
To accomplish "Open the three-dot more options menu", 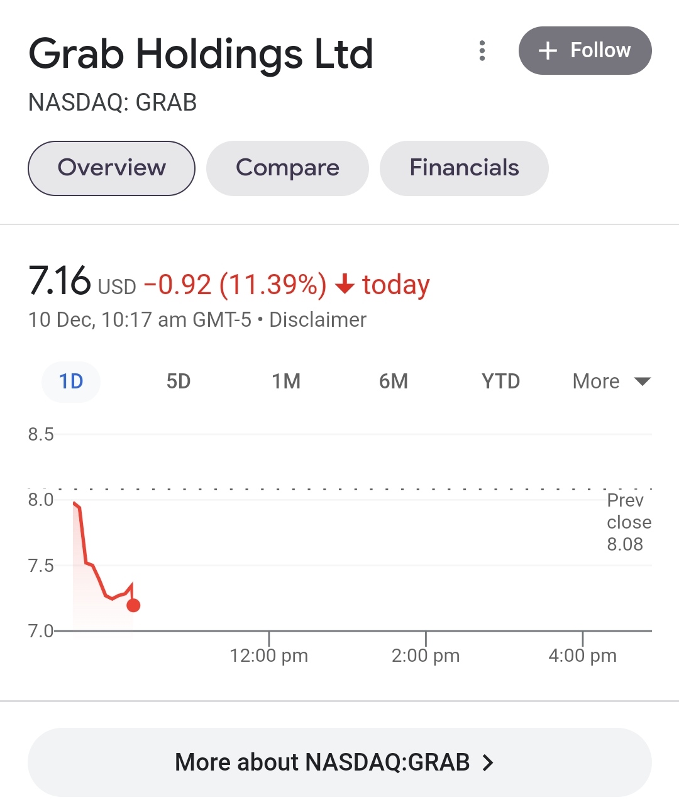I will click(x=482, y=51).
